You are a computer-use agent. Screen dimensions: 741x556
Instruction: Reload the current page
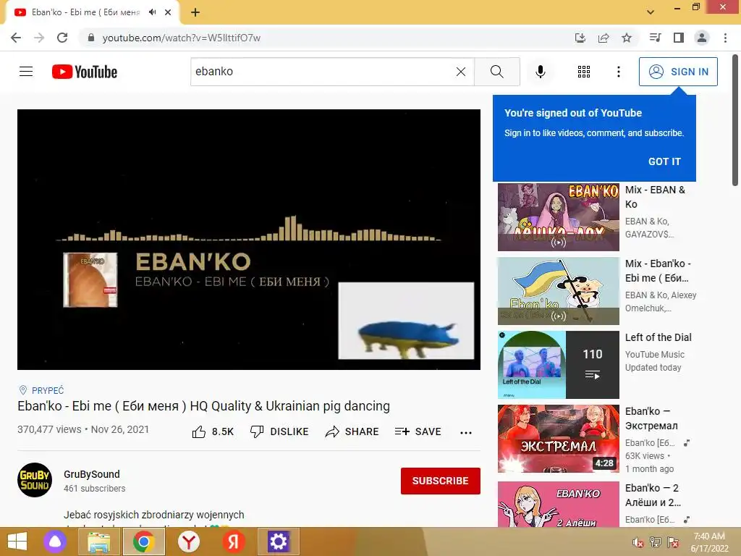(62, 38)
